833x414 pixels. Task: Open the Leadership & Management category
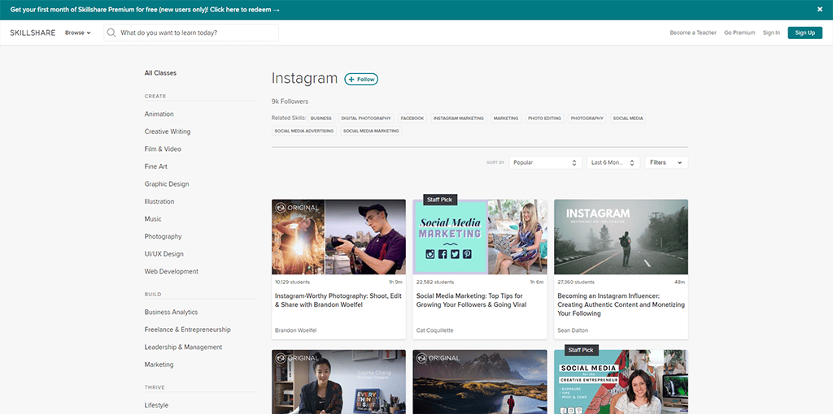click(183, 347)
